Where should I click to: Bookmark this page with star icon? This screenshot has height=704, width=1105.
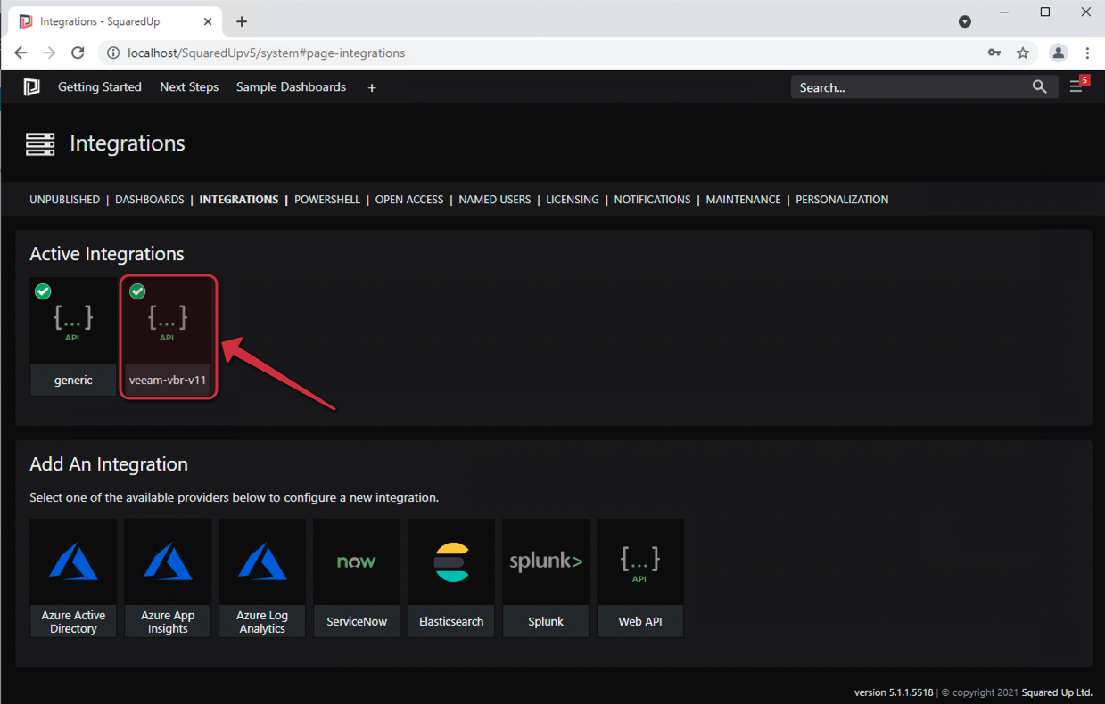point(1023,53)
